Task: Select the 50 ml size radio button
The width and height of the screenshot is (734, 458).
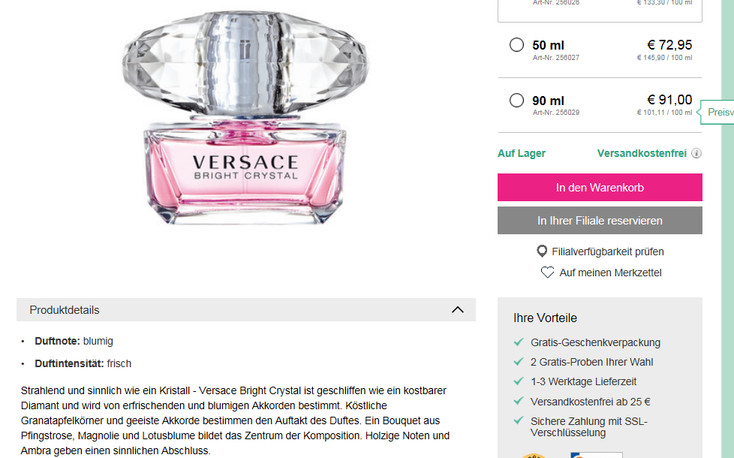Action: pyautogui.click(x=516, y=45)
